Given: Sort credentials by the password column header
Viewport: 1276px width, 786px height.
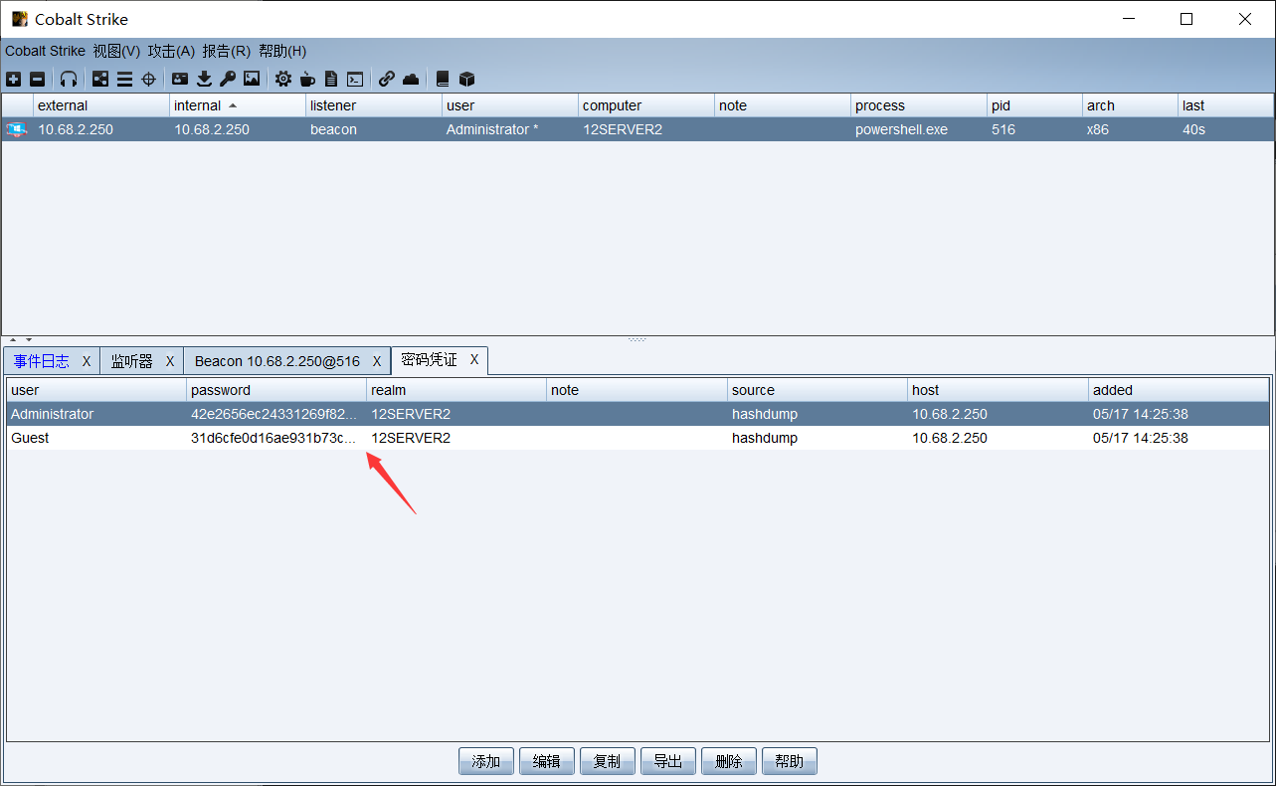Looking at the screenshot, I should [x=276, y=390].
